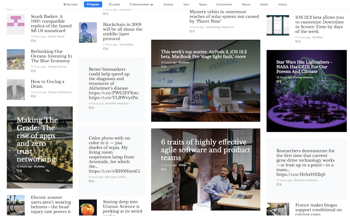Click the Hacker News source label
This screenshot has height=220, width=350.
[56, 36]
